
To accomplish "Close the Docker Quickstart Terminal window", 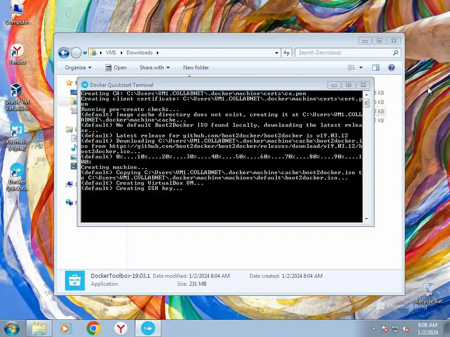I will tap(363, 85).
